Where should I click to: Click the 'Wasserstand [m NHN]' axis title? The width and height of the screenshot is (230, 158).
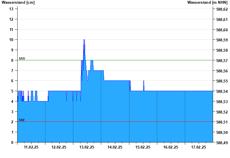click(207, 2)
